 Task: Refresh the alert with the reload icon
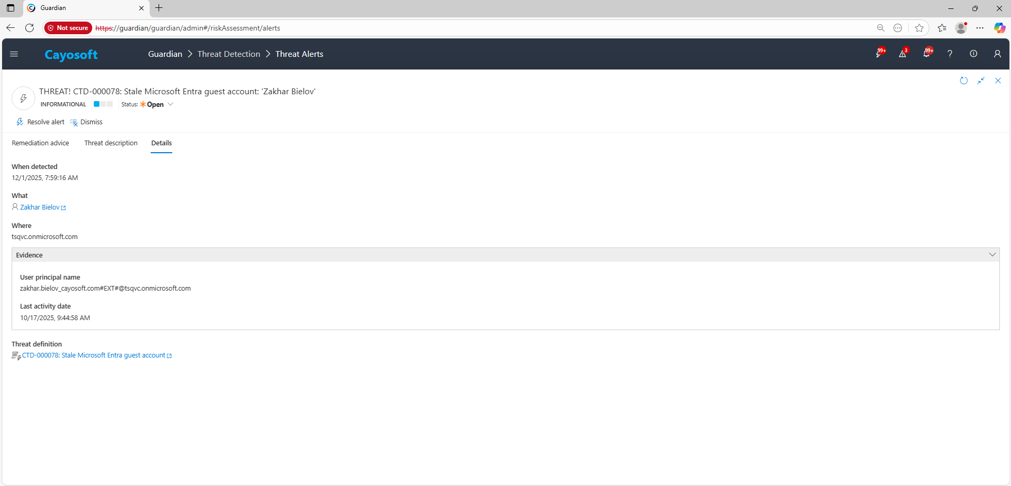tap(964, 80)
